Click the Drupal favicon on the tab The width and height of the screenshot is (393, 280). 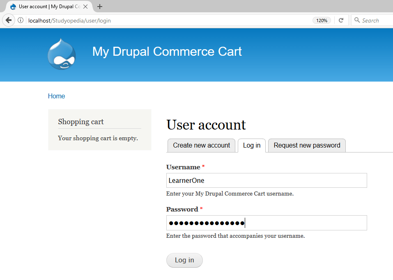coord(13,7)
